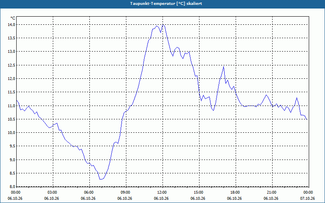Viewport: 325px width, 203px height.
Task: Click the 06:00 time label
Action: coord(89,192)
